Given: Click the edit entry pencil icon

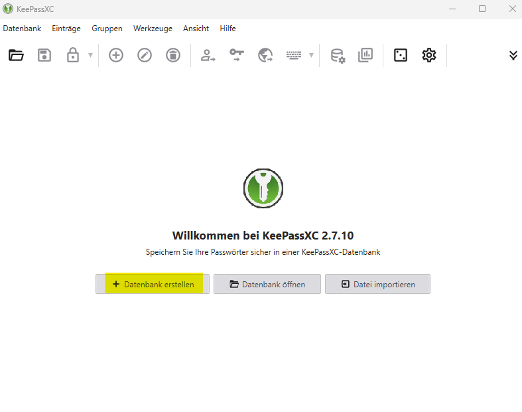Looking at the screenshot, I should pyautogui.click(x=145, y=55).
